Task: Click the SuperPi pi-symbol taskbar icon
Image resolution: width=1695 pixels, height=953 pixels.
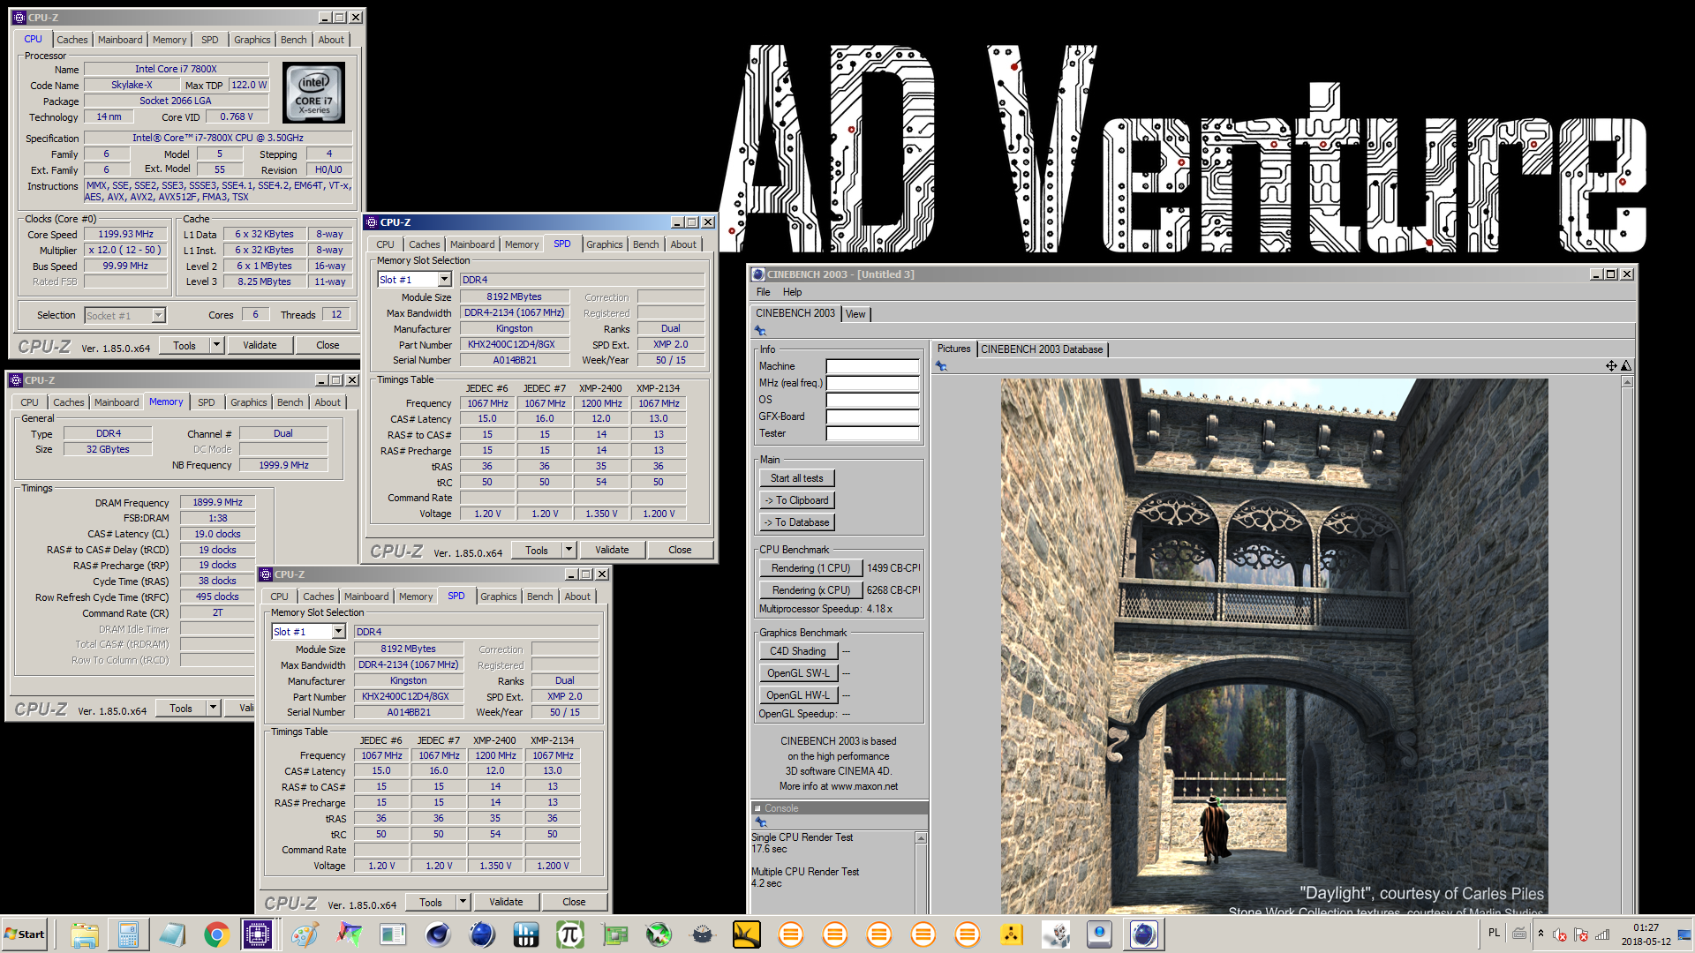Action: 569,934
